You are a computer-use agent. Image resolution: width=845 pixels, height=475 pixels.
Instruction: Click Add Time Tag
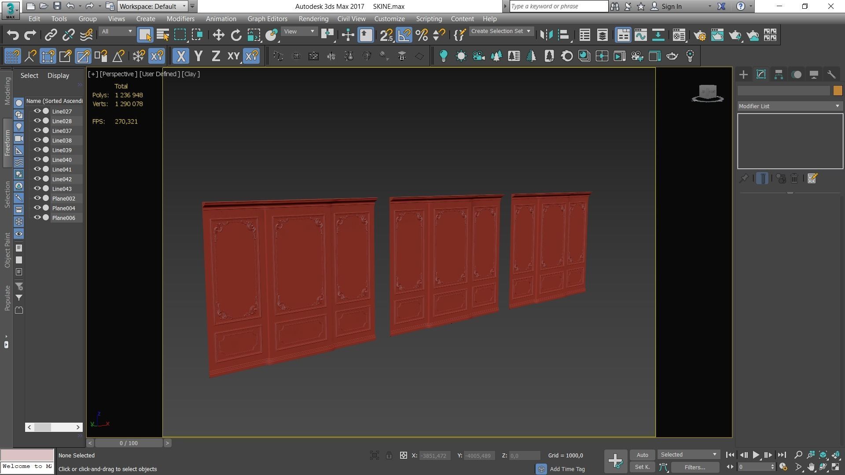567,469
